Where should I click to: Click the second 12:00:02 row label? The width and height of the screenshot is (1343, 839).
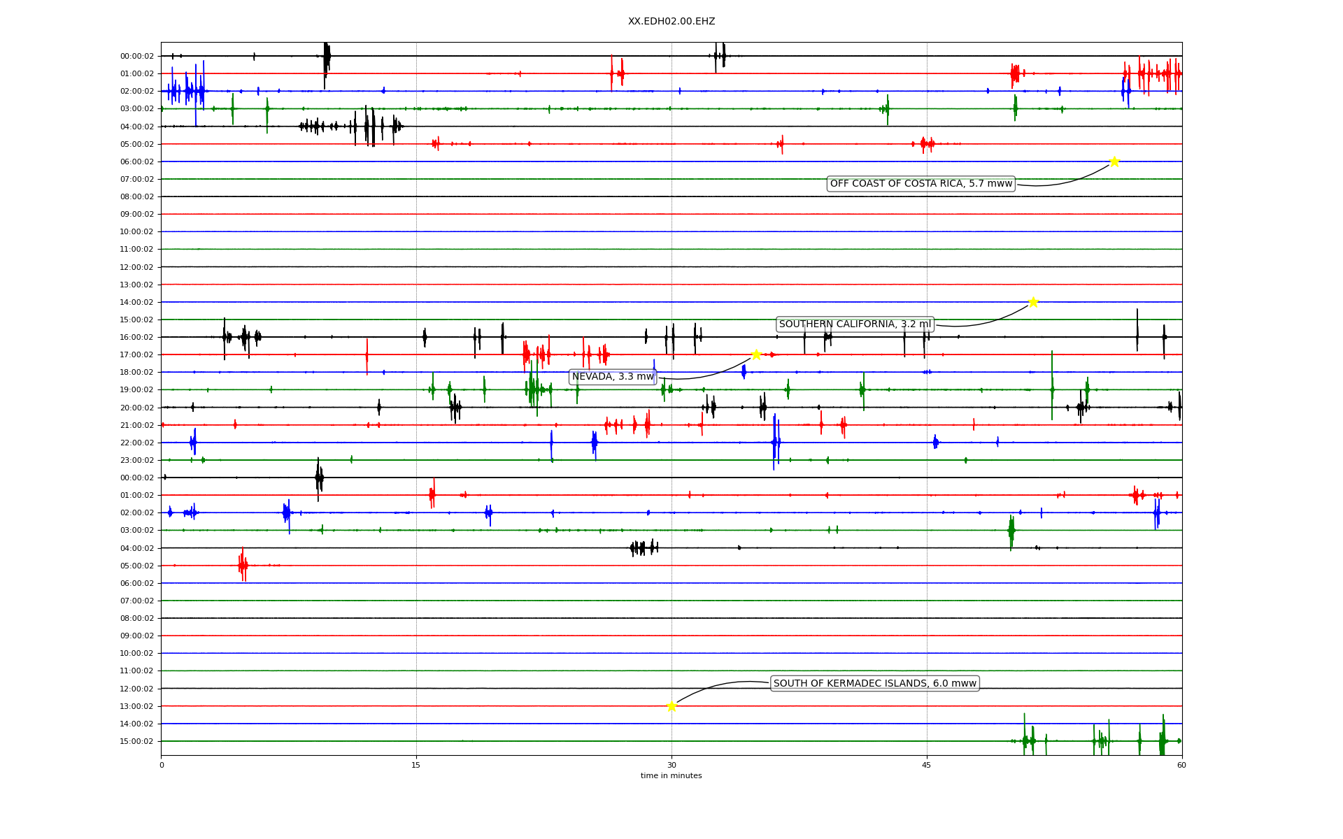[x=137, y=689]
